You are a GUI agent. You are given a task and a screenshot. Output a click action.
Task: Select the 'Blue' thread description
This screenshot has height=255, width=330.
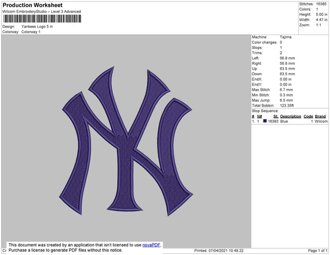284,121
